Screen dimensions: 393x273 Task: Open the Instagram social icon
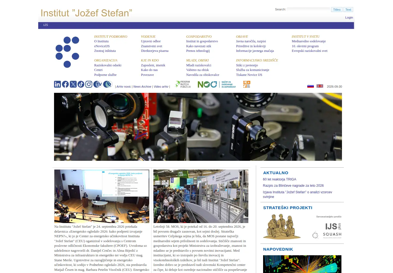[89, 84]
